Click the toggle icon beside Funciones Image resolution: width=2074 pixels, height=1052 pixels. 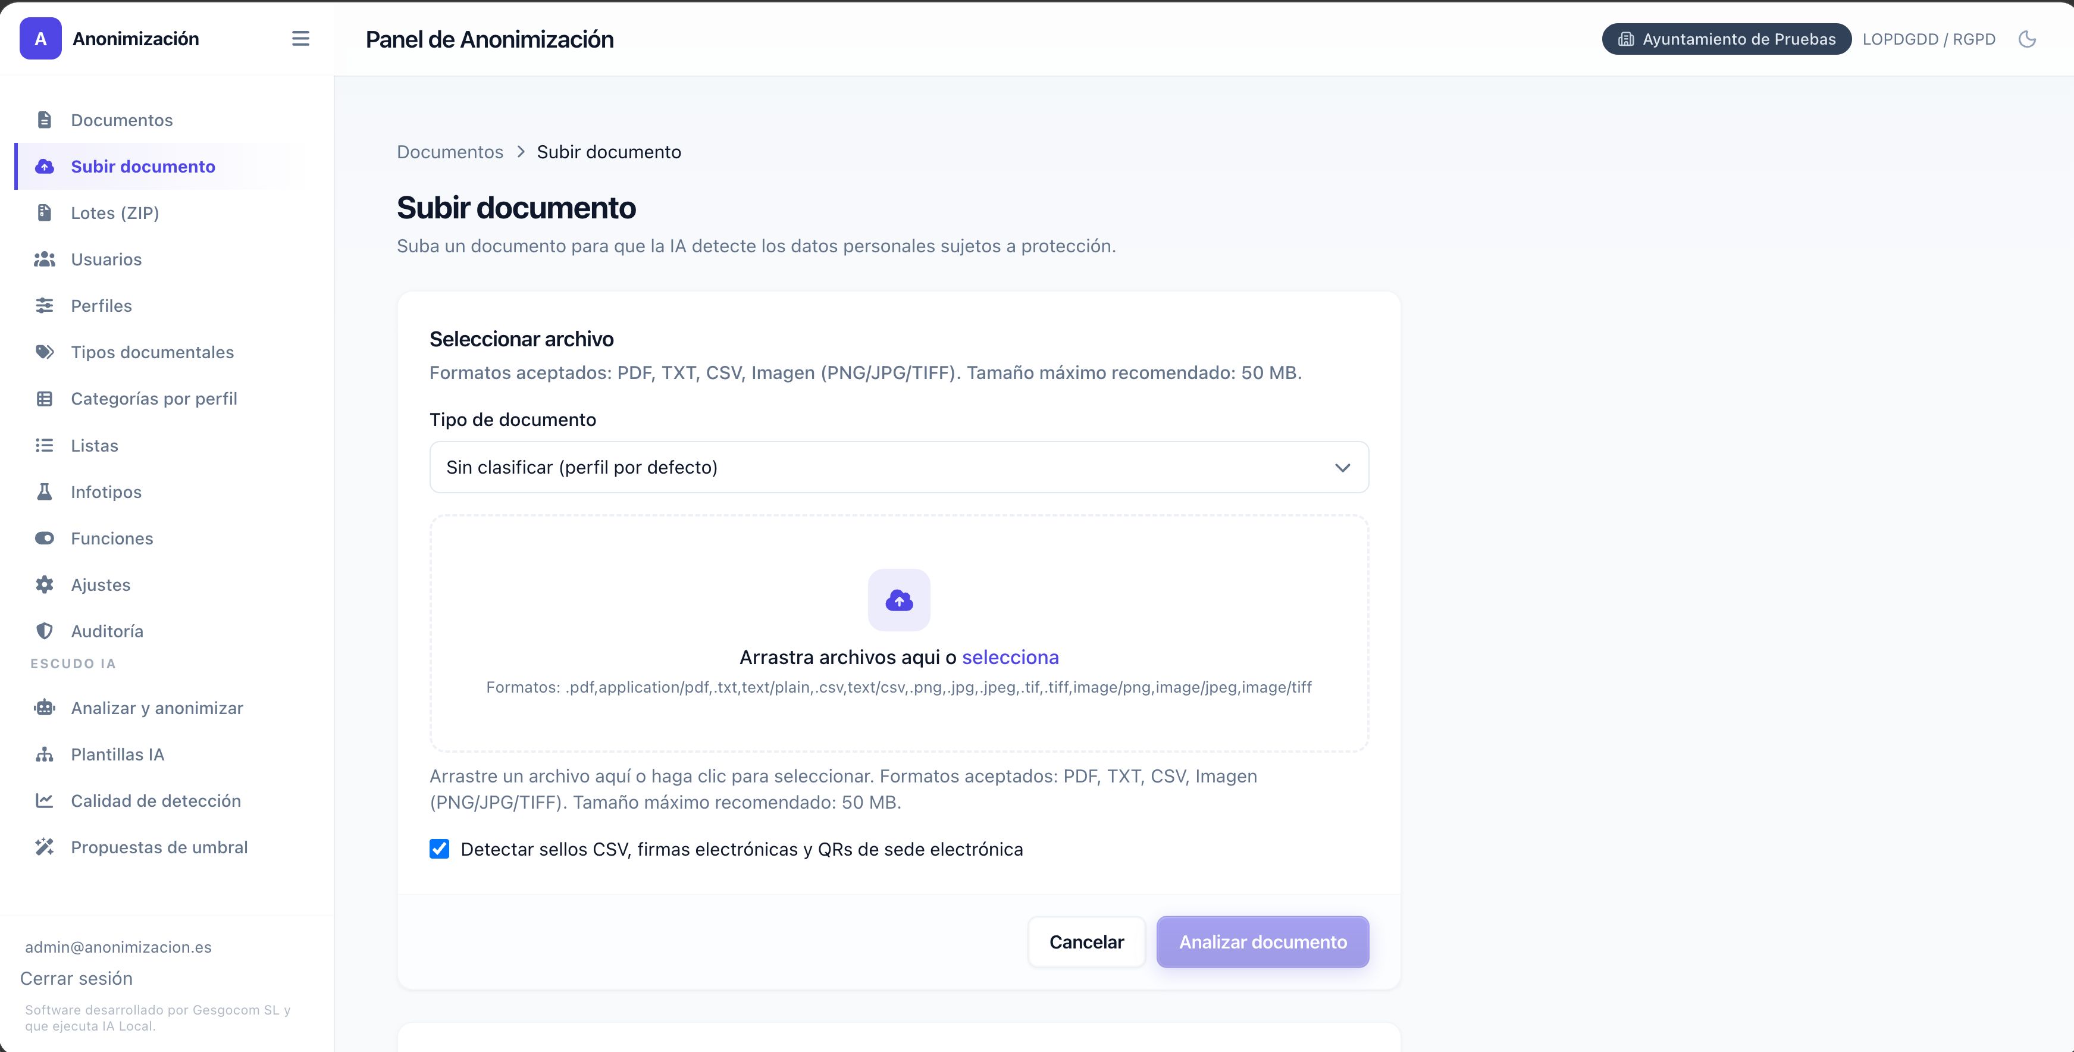[x=44, y=538]
